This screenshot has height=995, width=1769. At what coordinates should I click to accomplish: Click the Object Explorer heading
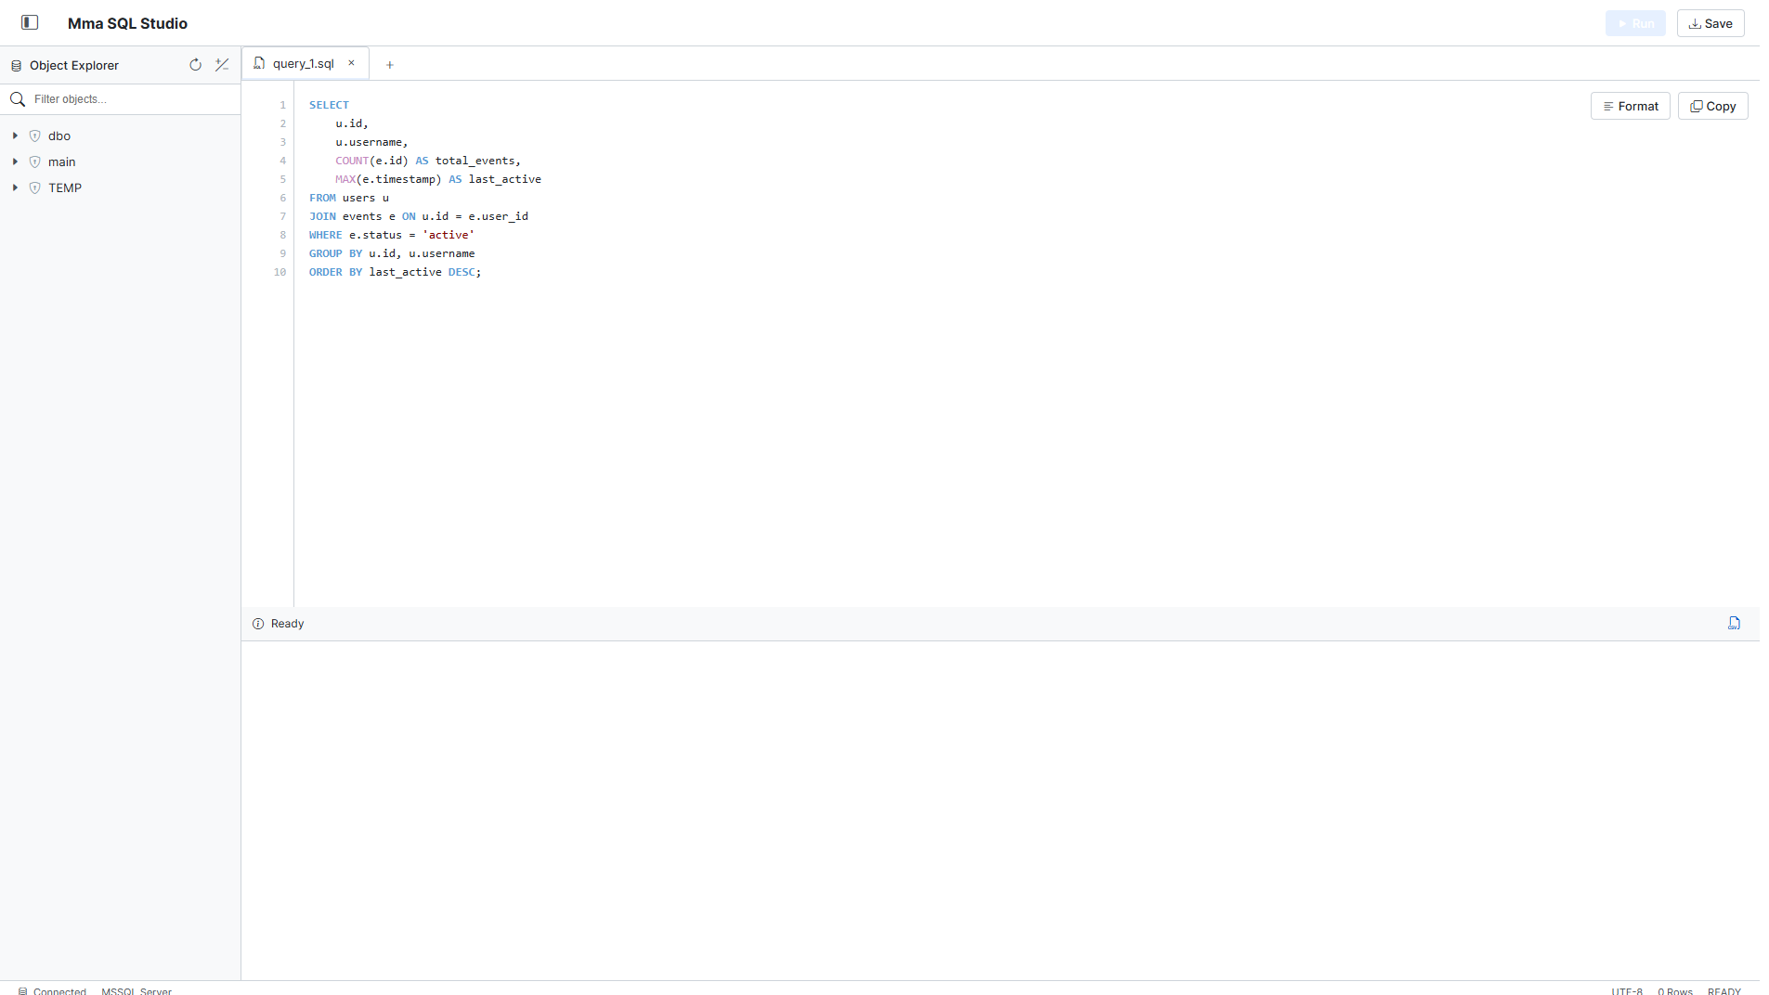(x=74, y=65)
